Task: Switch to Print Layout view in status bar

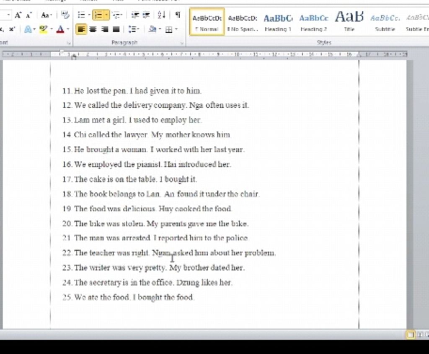Action: pyautogui.click(x=410, y=334)
